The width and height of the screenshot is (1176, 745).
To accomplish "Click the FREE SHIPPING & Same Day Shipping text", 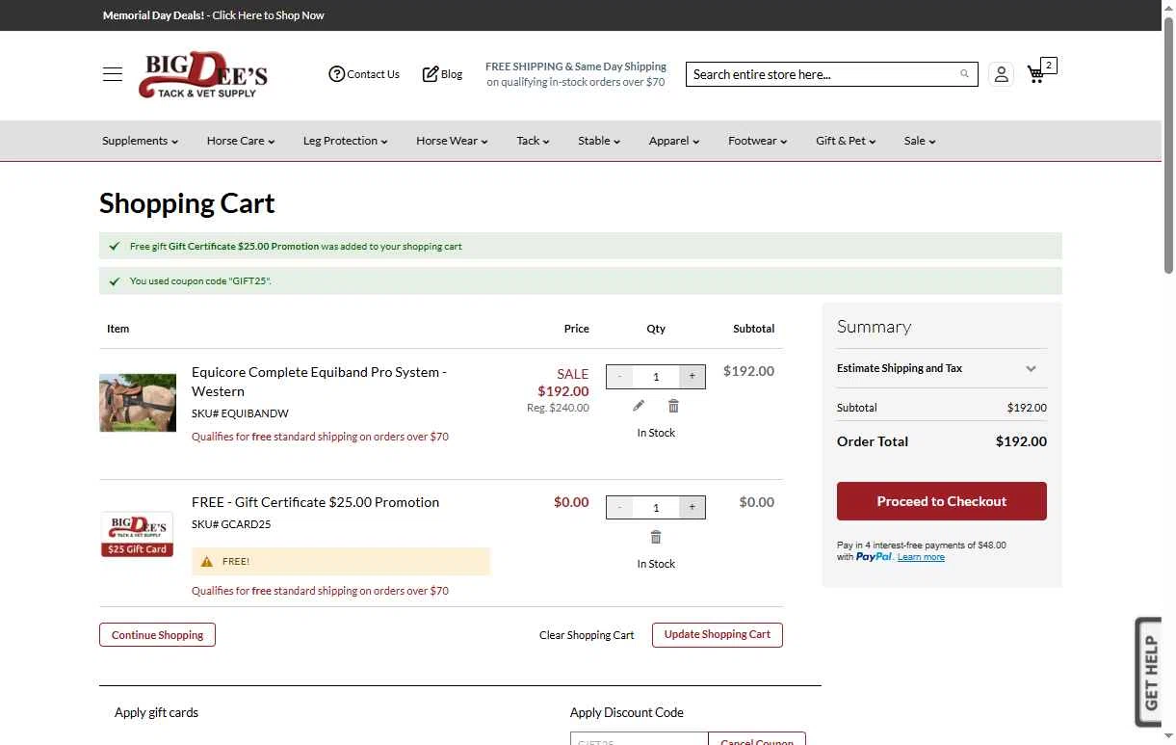I will (x=576, y=67).
